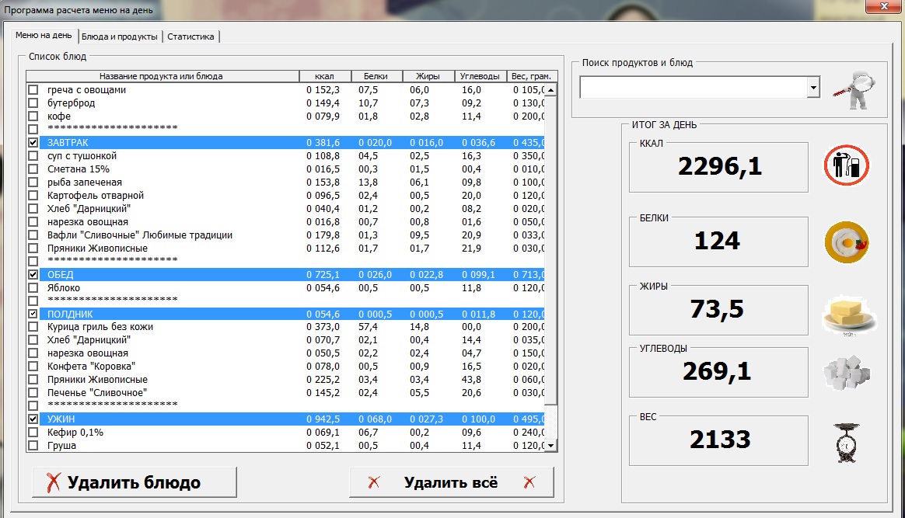Switch to the Блюда и продукты tab

(119, 37)
